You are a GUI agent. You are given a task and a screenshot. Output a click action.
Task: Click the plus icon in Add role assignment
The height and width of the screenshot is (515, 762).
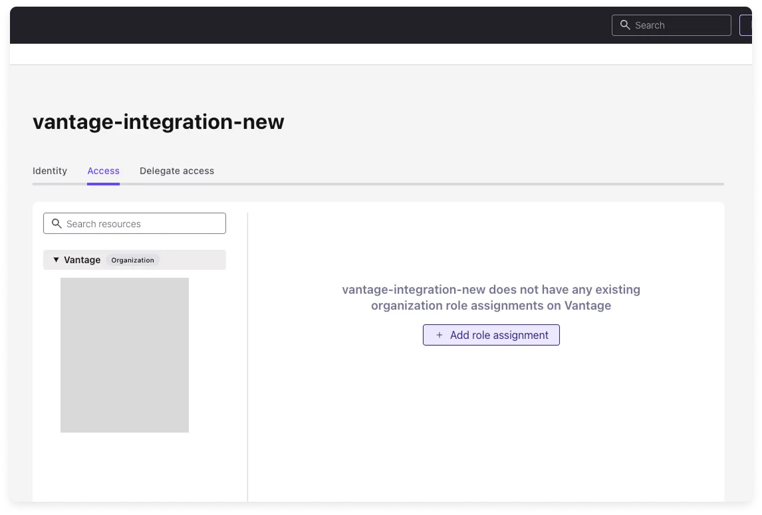(x=440, y=335)
